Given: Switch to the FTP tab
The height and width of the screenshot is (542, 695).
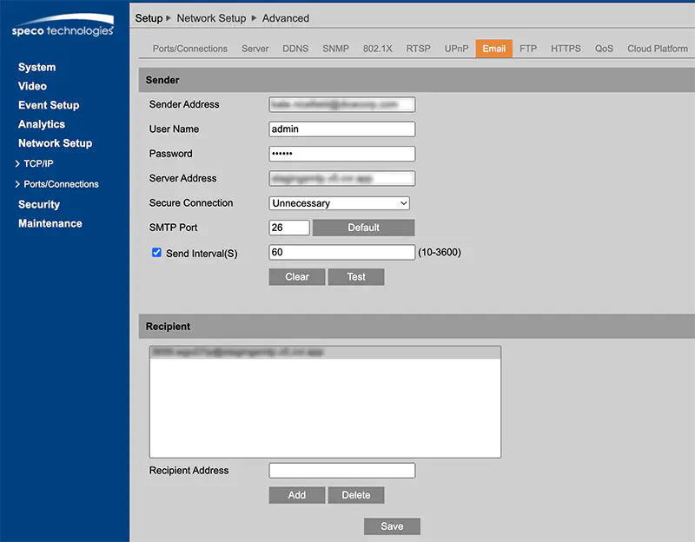Looking at the screenshot, I should click(x=528, y=49).
